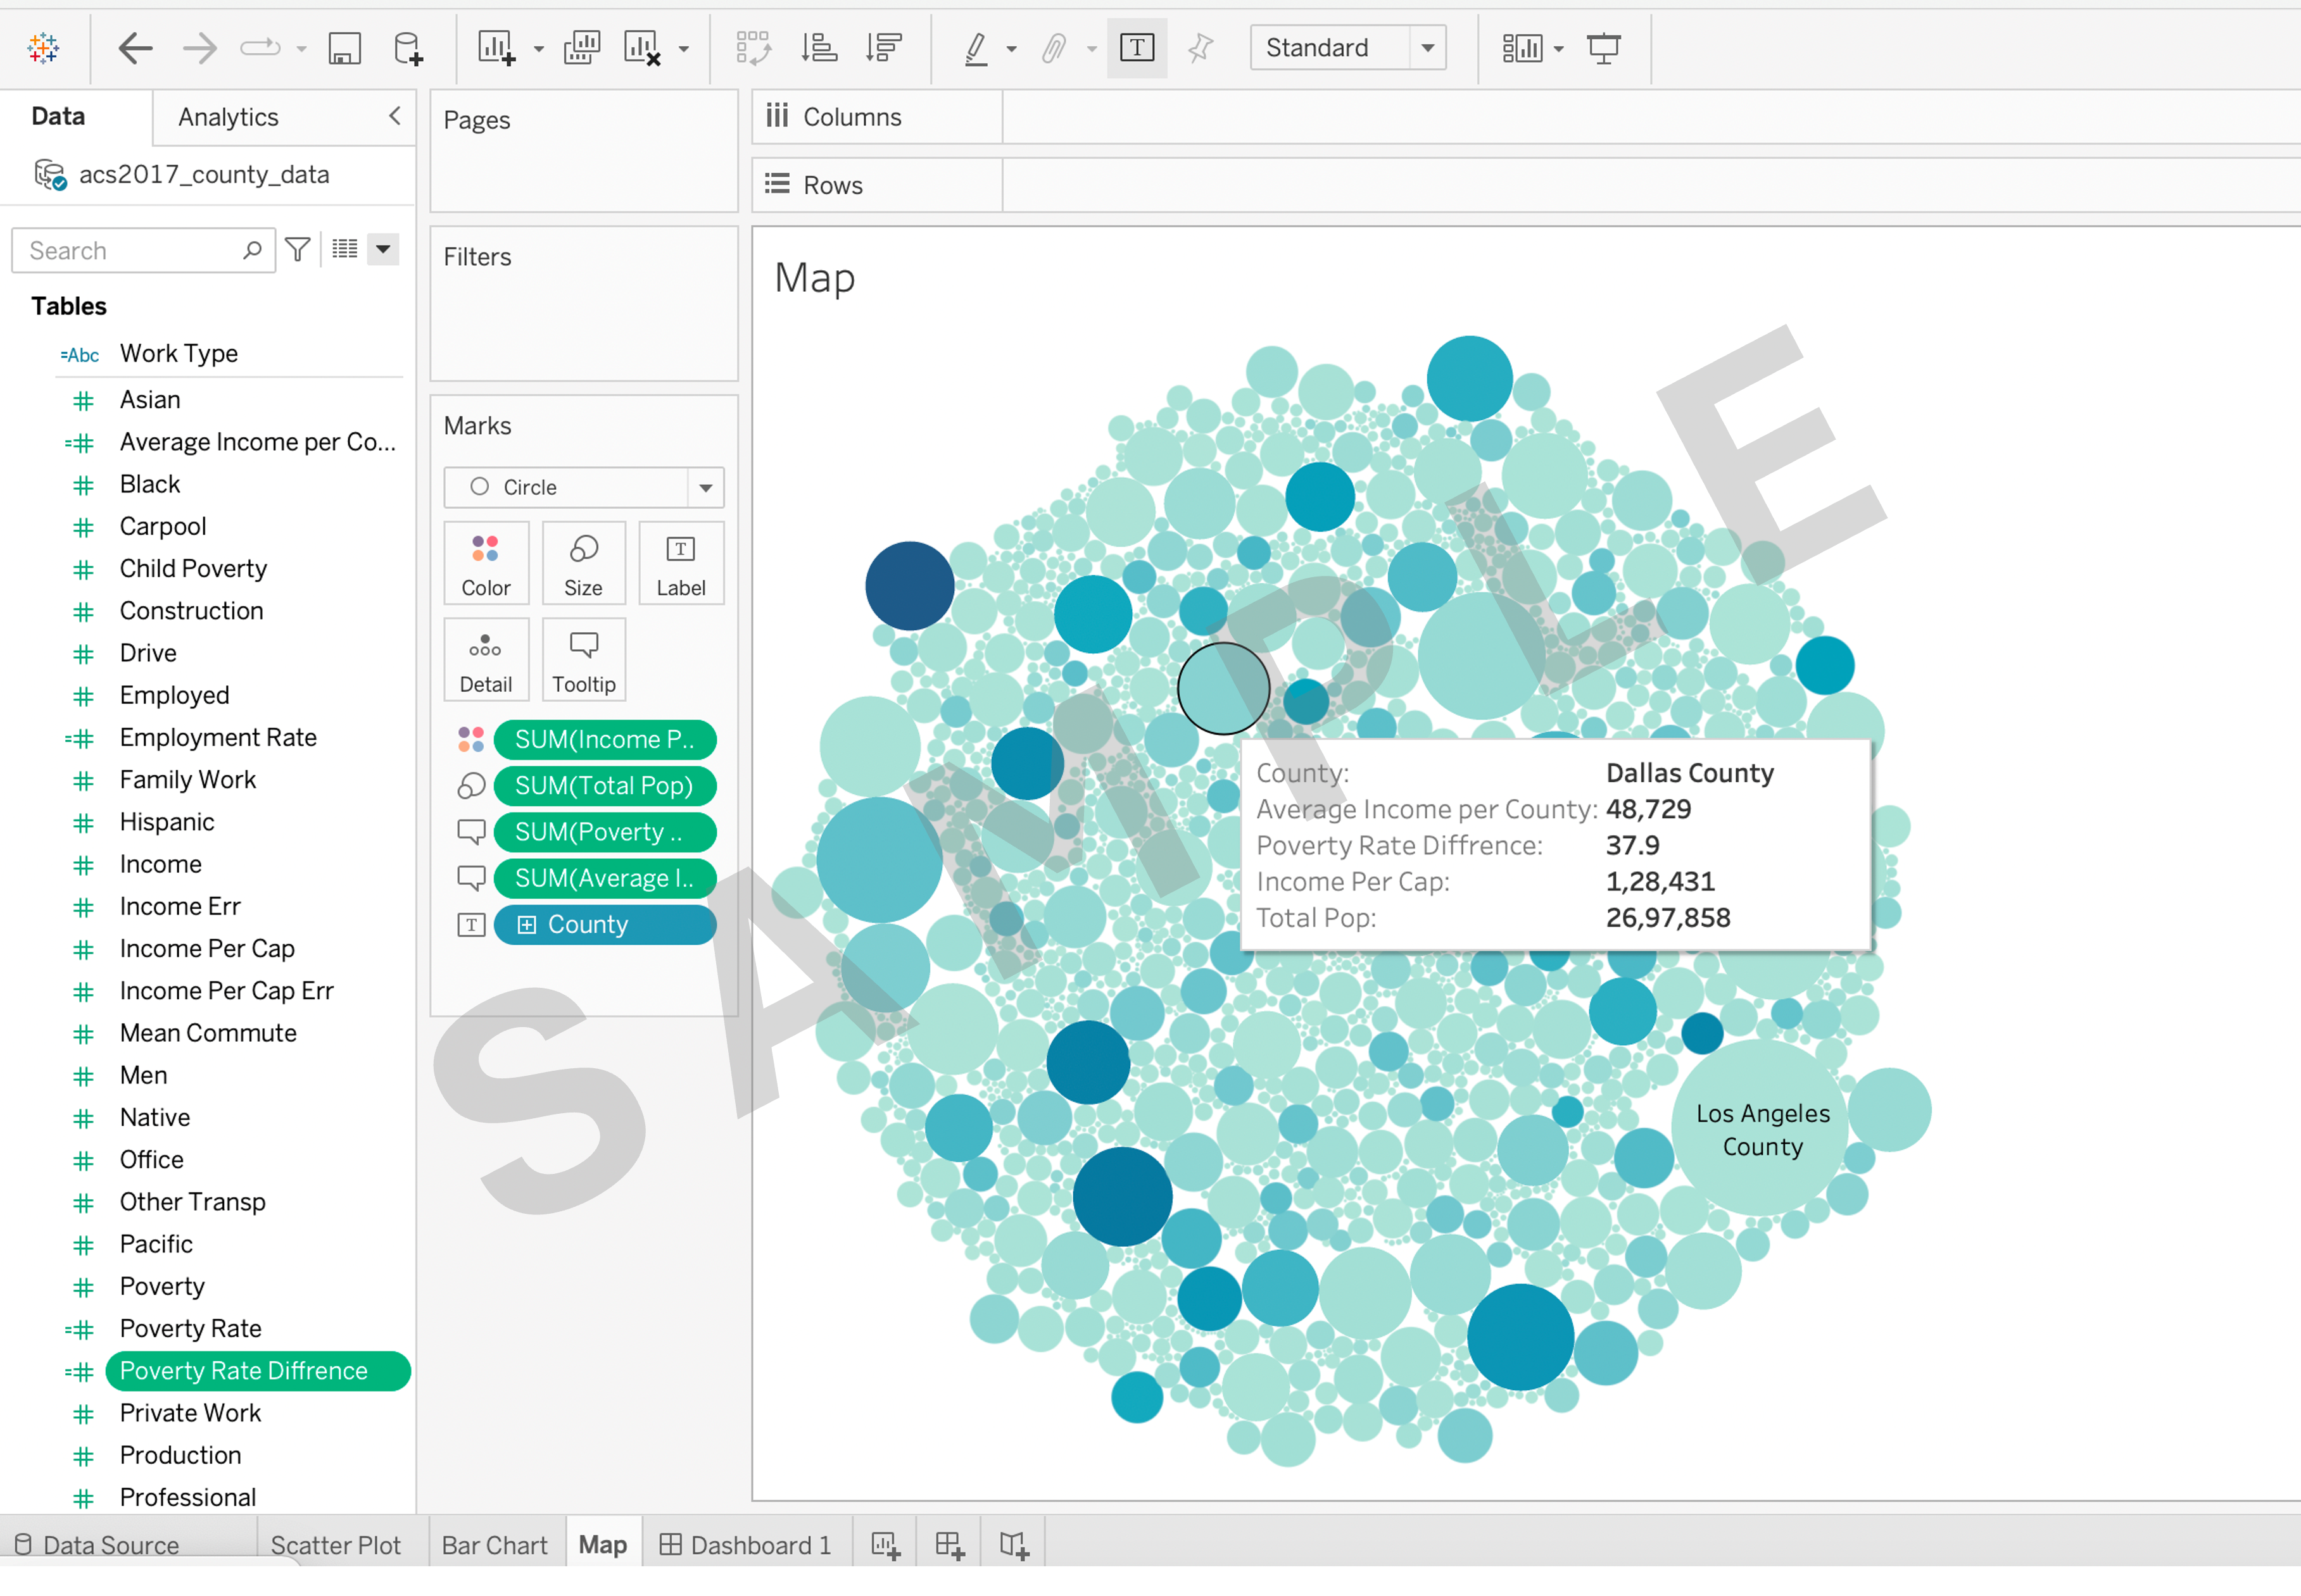Click the back (undo) arrow icon

point(135,48)
